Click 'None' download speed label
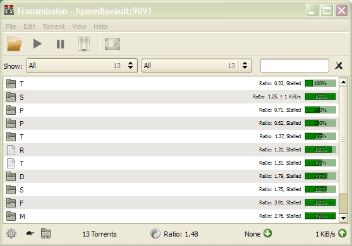This screenshot has height=246, width=352. pos(253,234)
